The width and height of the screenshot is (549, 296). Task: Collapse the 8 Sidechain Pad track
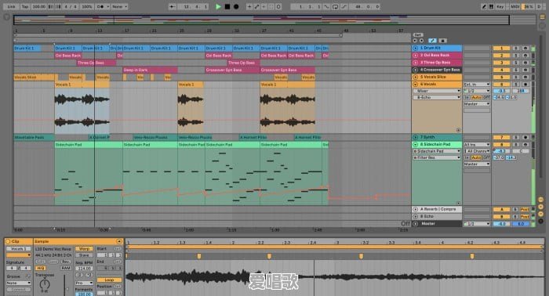[415, 144]
